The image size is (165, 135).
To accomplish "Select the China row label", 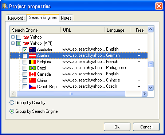I will (x=42, y=80).
